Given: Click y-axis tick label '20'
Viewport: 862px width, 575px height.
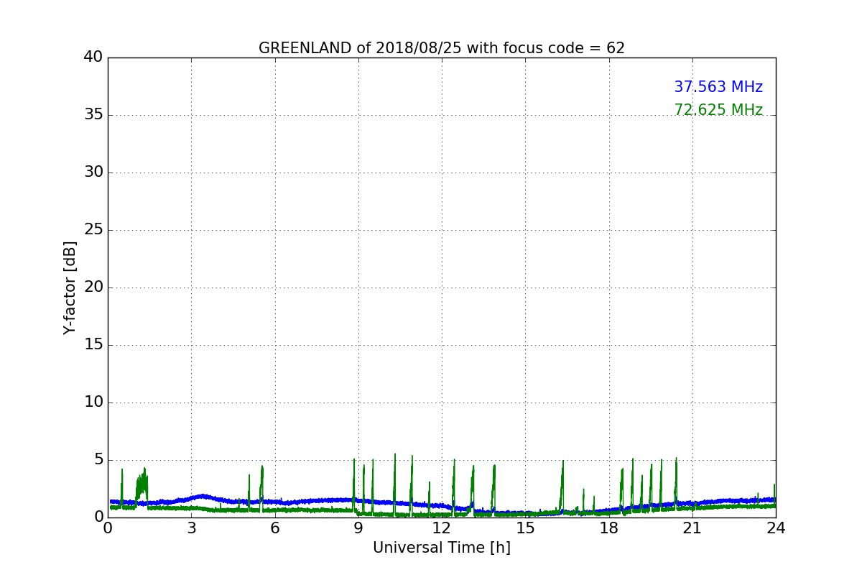Looking at the screenshot, I should click(93, 287).
